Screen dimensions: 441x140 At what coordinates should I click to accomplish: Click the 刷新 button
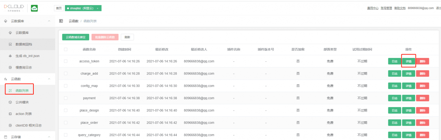(x=127, y=37)
